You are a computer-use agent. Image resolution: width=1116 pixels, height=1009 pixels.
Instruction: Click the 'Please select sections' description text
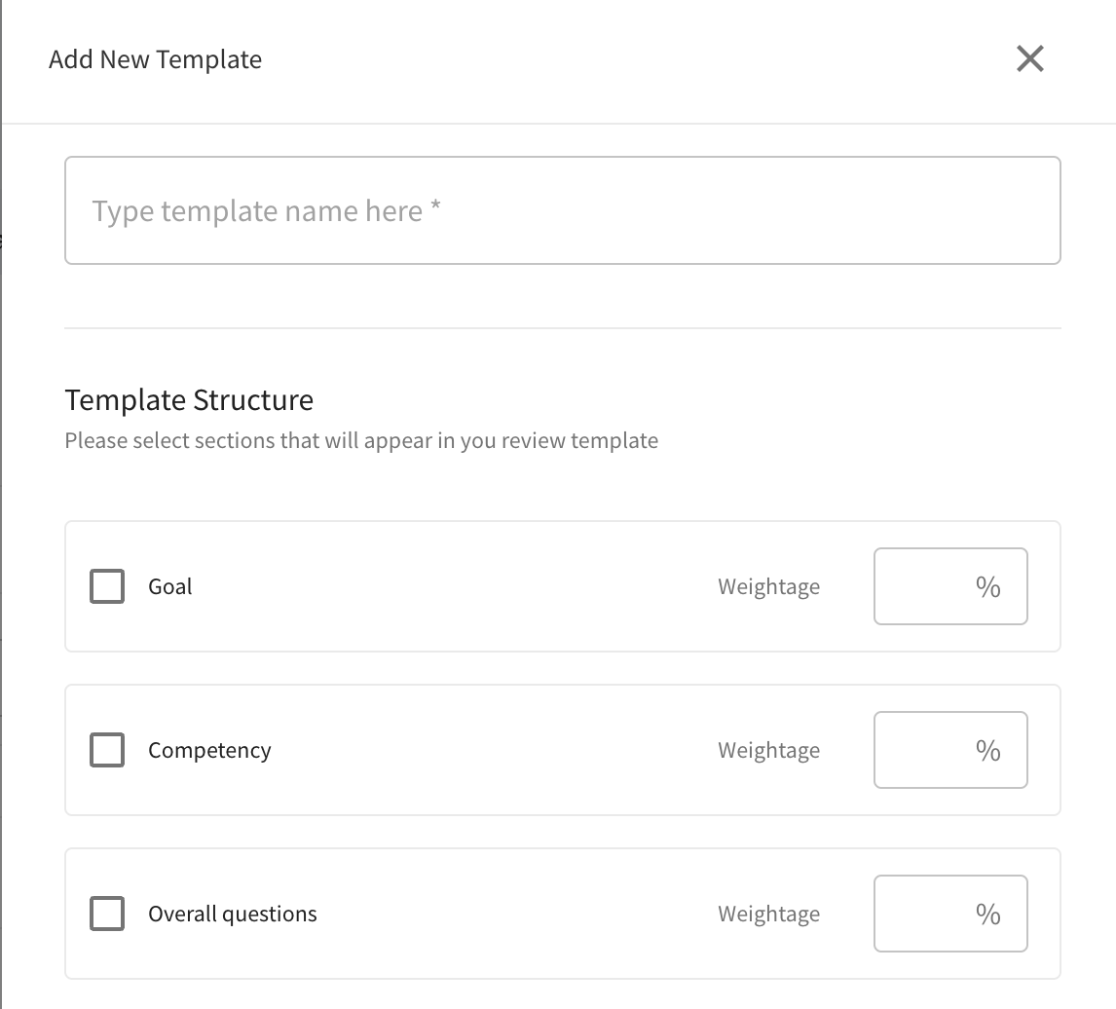(x=361, y=440)
